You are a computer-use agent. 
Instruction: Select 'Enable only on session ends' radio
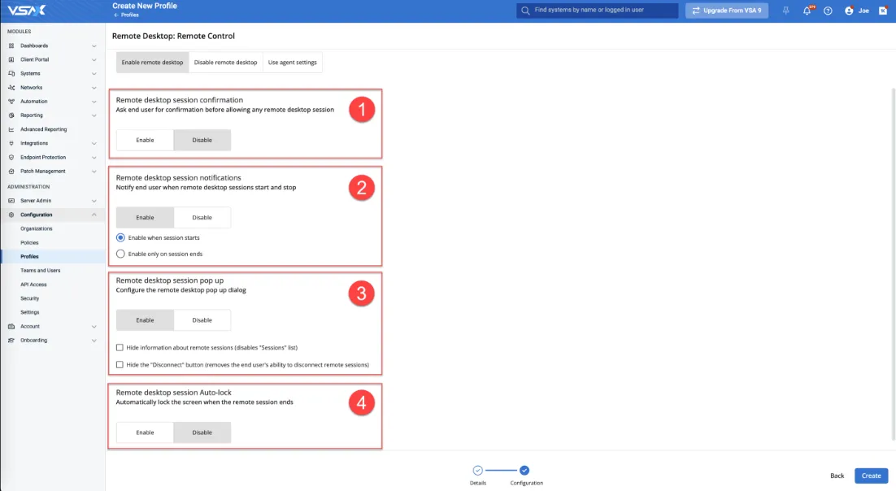(120, 254)
